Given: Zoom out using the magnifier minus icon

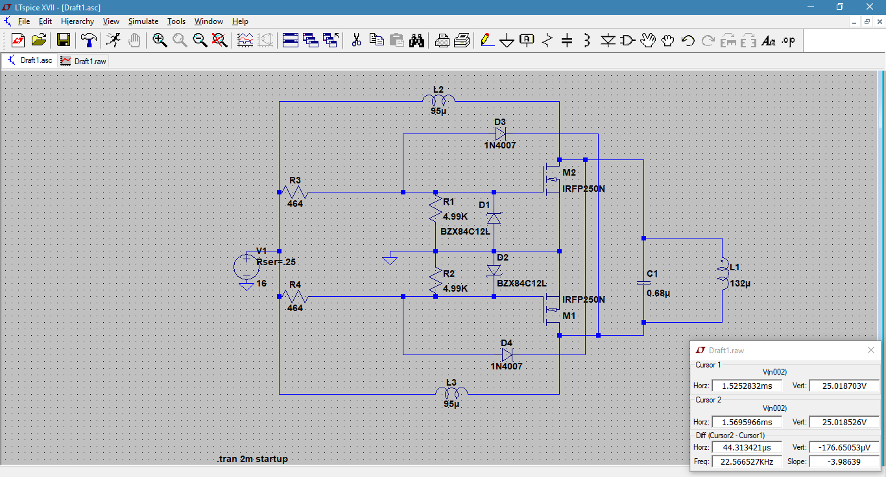Looking at the screenshot, I should pos(200,40).
